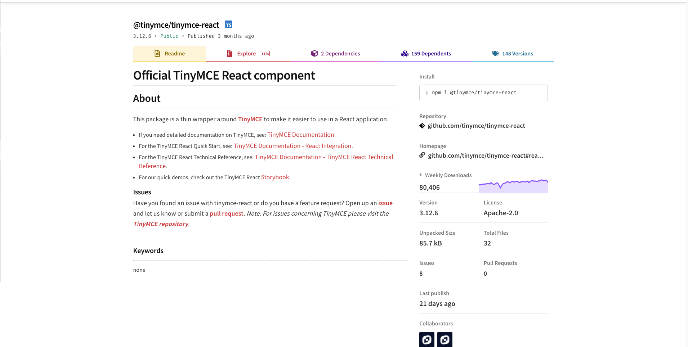This screenshot has height=347, width=688.
Task: Click the Dependents cubes icon
Action: point(405,54)
